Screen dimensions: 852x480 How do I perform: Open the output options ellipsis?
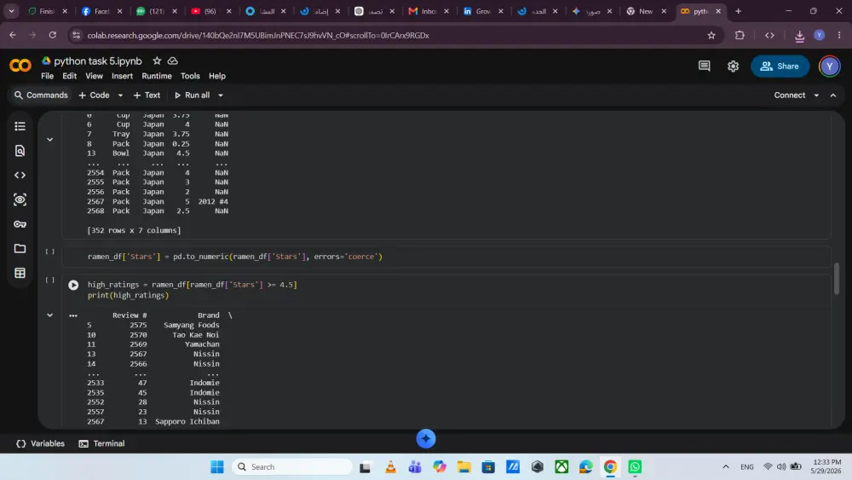73,315
